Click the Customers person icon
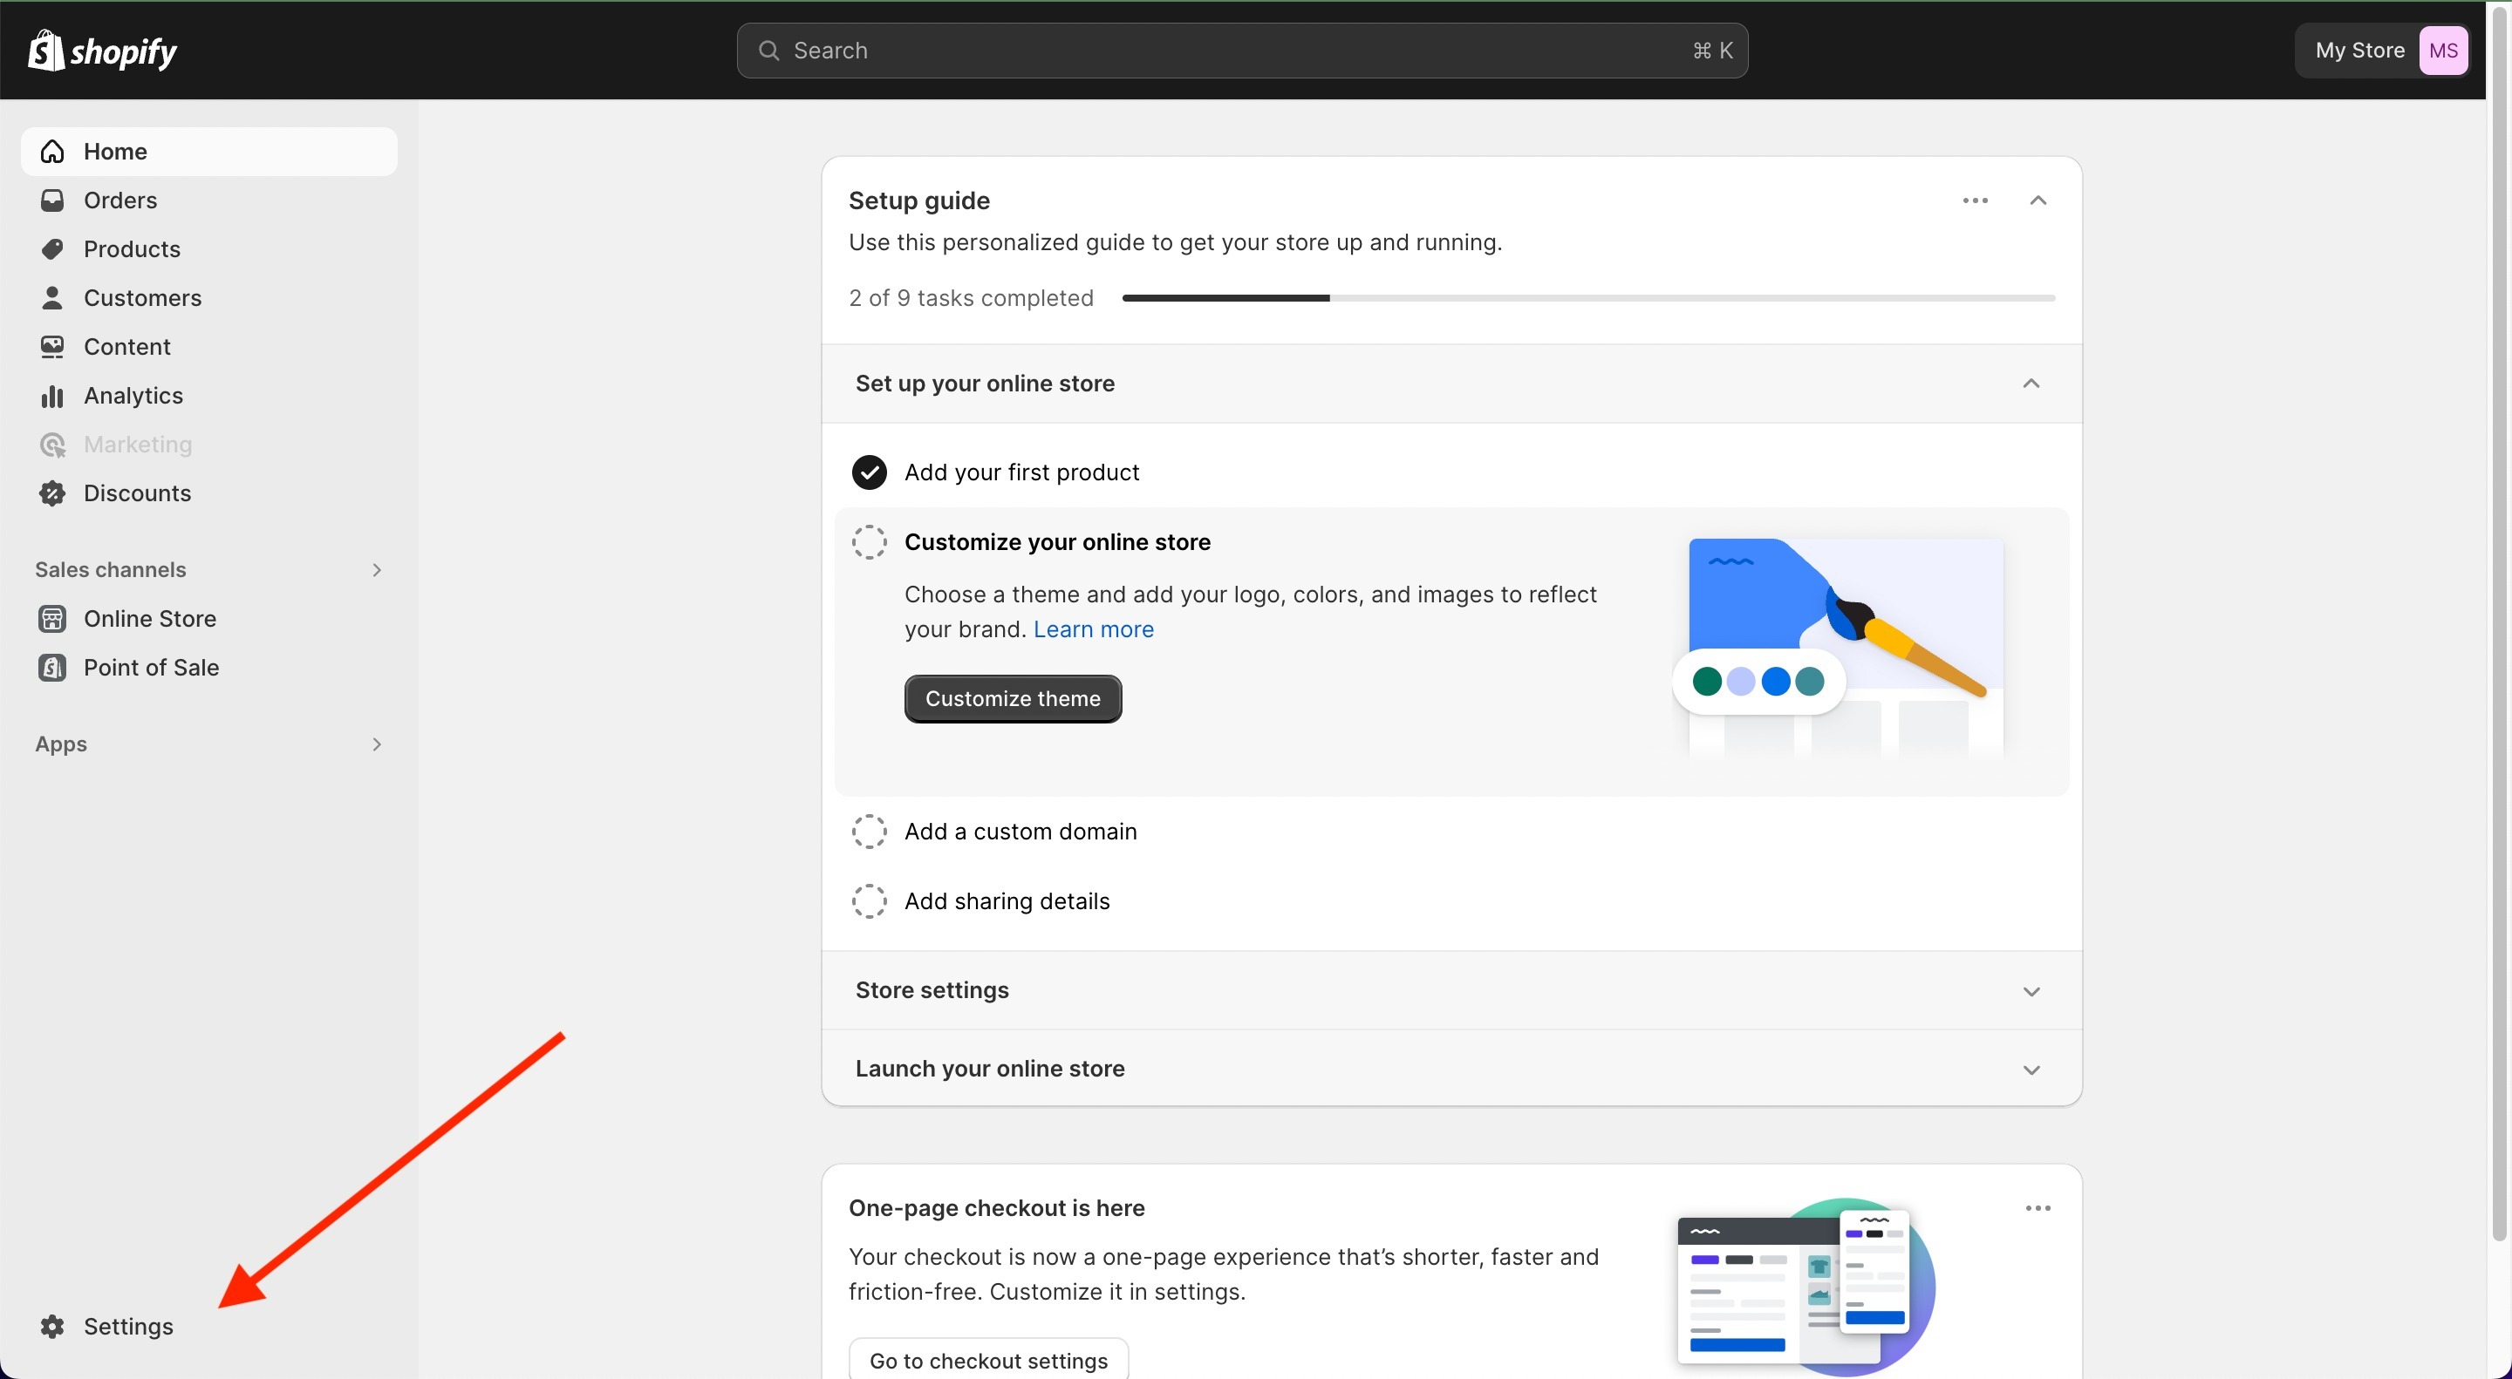 (52, 297)
